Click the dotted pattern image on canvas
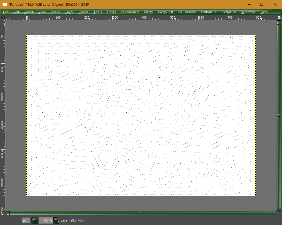This screenshot has height=225, width=282. click(x=141, y=116)
